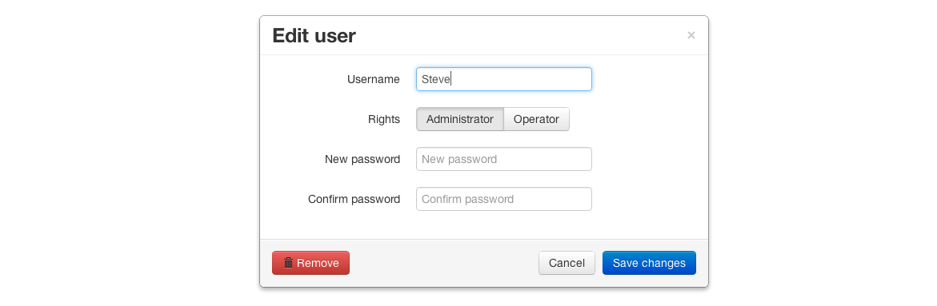Cancel editing the user

567,263
